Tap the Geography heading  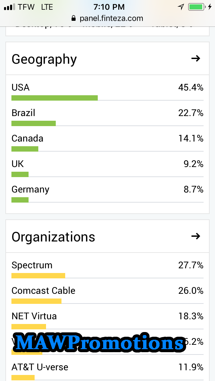(44, 59)
